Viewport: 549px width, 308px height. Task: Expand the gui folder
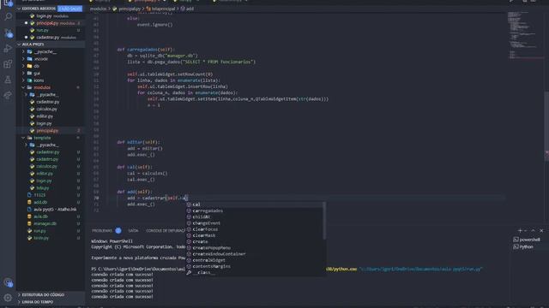coord(37,73)
